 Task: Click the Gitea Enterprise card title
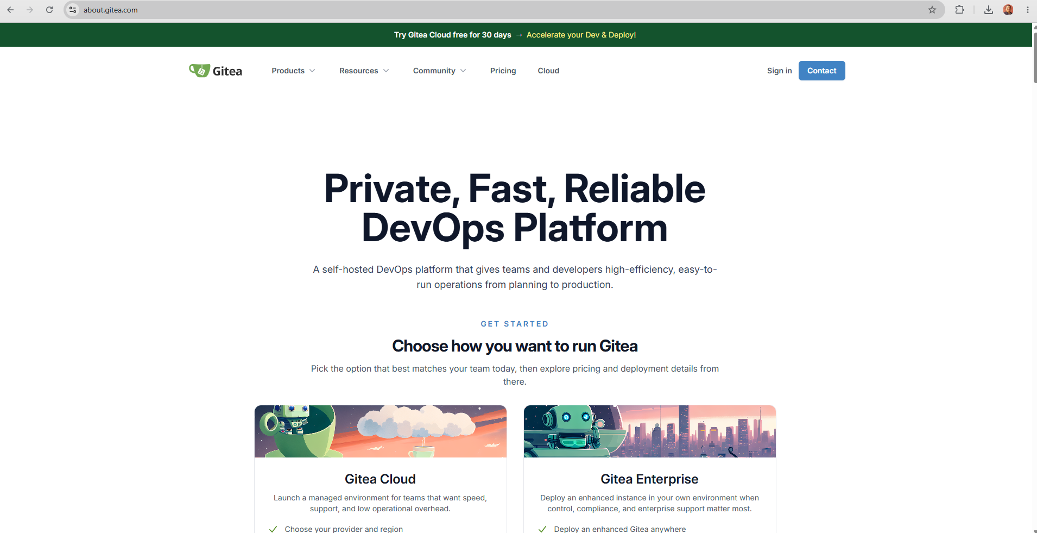649,479
